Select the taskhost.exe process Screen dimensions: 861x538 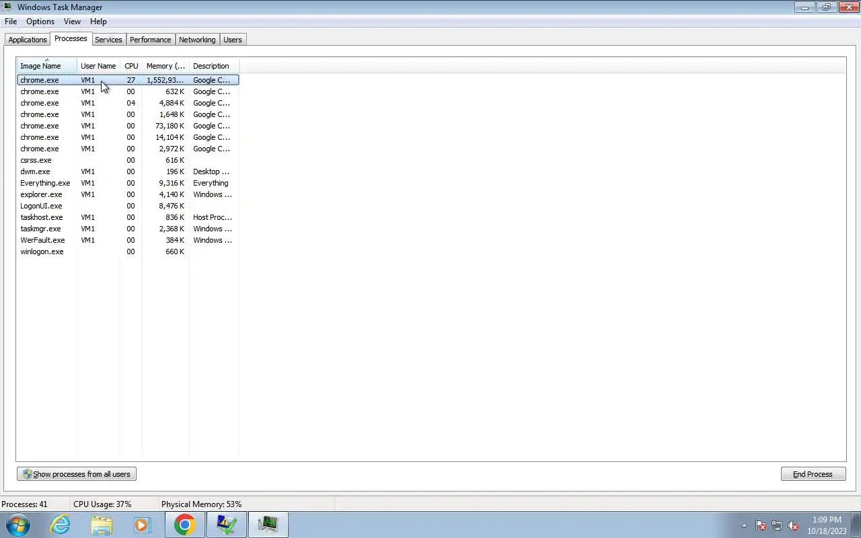point(128,217)
